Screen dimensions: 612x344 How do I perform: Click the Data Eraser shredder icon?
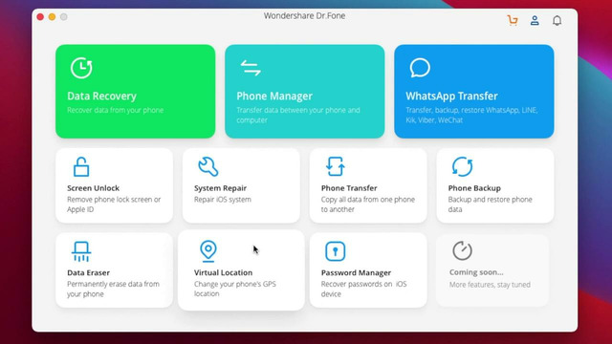point(81,251)
